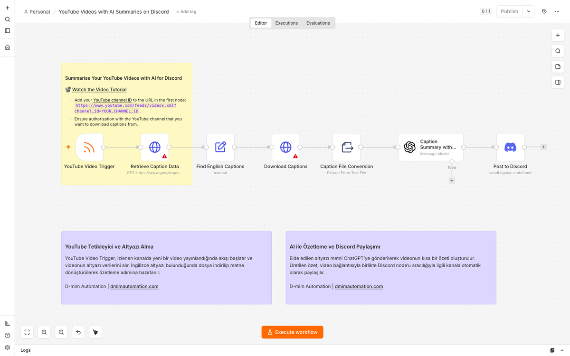Screen dimensions: 570x356
Task: Select the Post to Discord node
Action: (510, 147)
